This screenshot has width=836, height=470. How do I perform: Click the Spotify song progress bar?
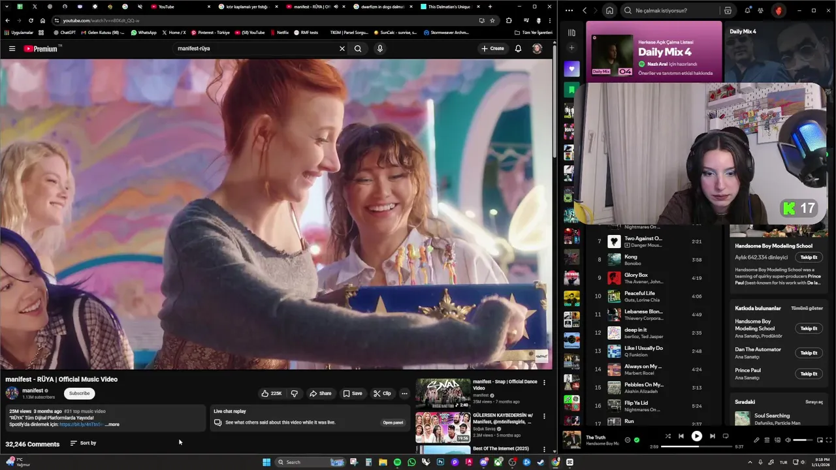click(x=696, y=446)
